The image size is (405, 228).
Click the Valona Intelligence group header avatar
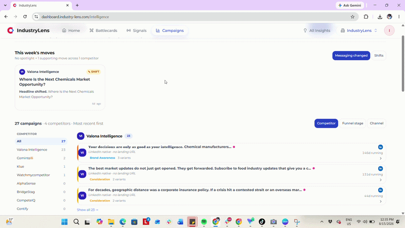[80, 136]
